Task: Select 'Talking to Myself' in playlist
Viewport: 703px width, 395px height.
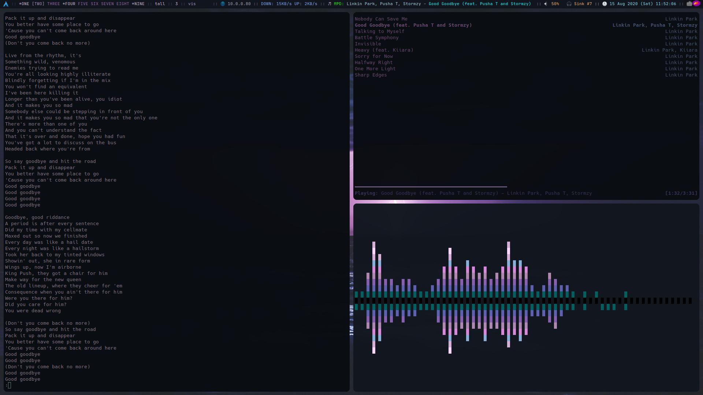Action: [x=526, y=31]
